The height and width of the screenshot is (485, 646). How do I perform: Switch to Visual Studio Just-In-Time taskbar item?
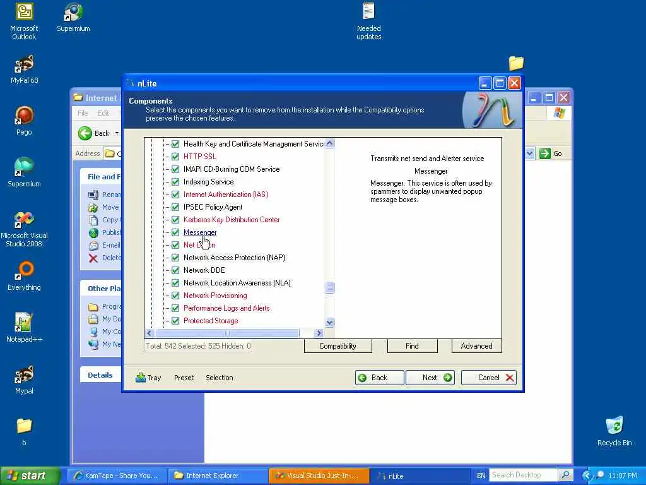(319, 476)
